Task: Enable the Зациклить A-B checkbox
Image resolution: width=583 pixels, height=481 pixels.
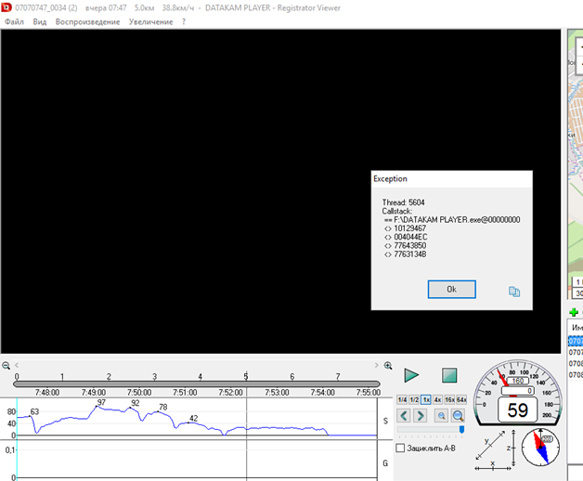Action: coord(400,448)
